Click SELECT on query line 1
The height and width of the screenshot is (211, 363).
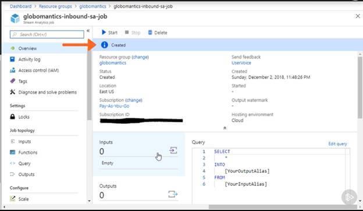point(222,152)
